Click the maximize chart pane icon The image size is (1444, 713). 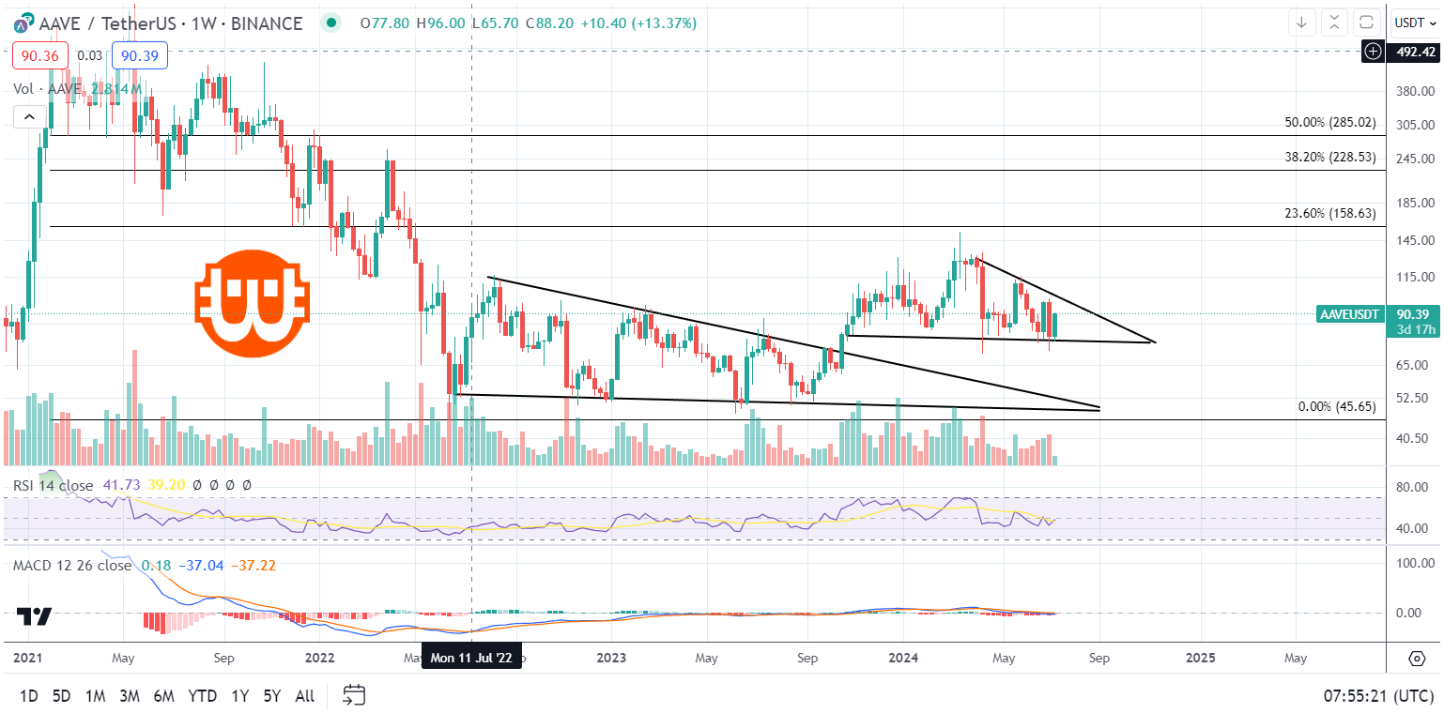[x=1366, y=23]
